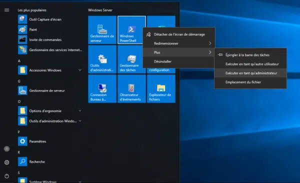
Task: Open the Outils d'administration tile
Action: pyautogui.click(x=102, y=59)
